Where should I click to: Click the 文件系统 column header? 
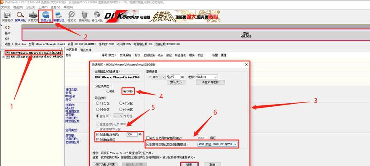tap(125, 55)
